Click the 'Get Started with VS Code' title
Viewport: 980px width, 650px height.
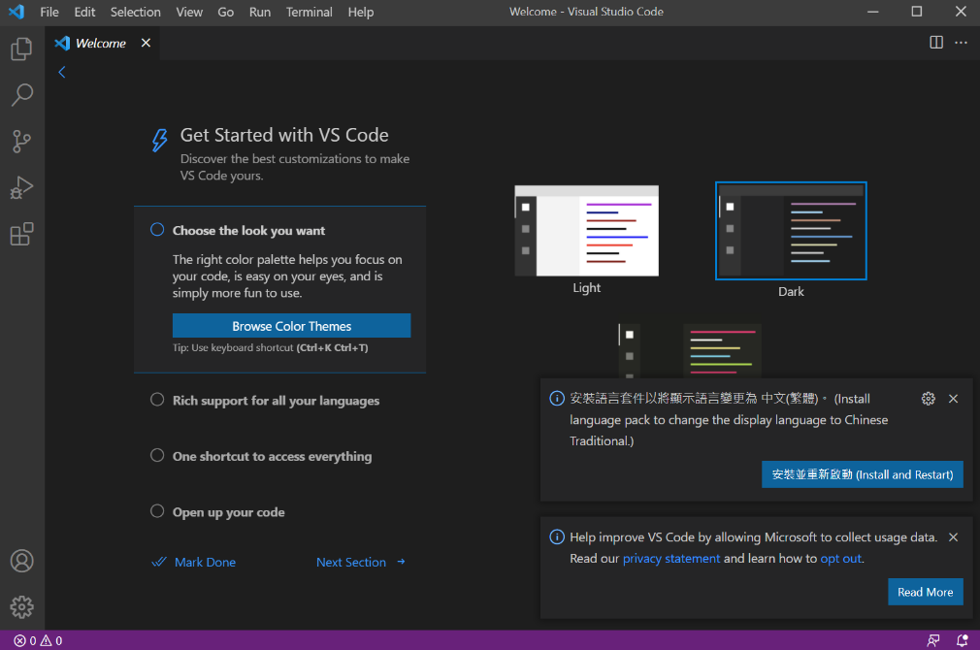tap(284, 135)
